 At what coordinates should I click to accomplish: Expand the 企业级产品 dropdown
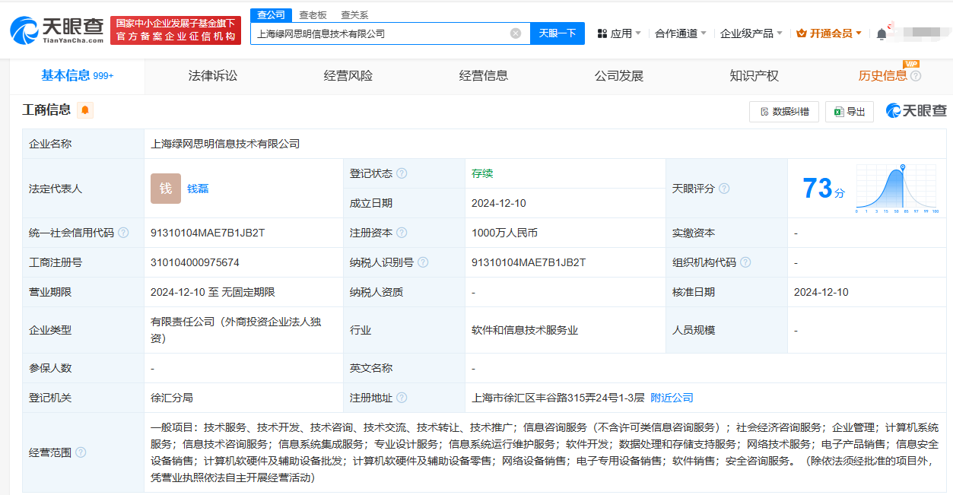click(751, 33)
